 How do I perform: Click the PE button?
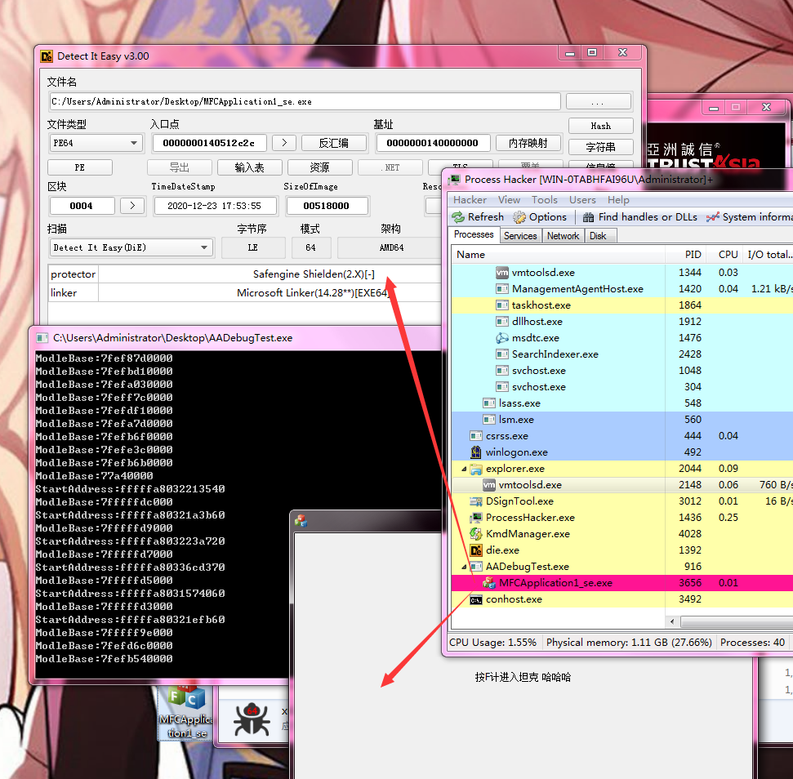(x=80, y=167)
